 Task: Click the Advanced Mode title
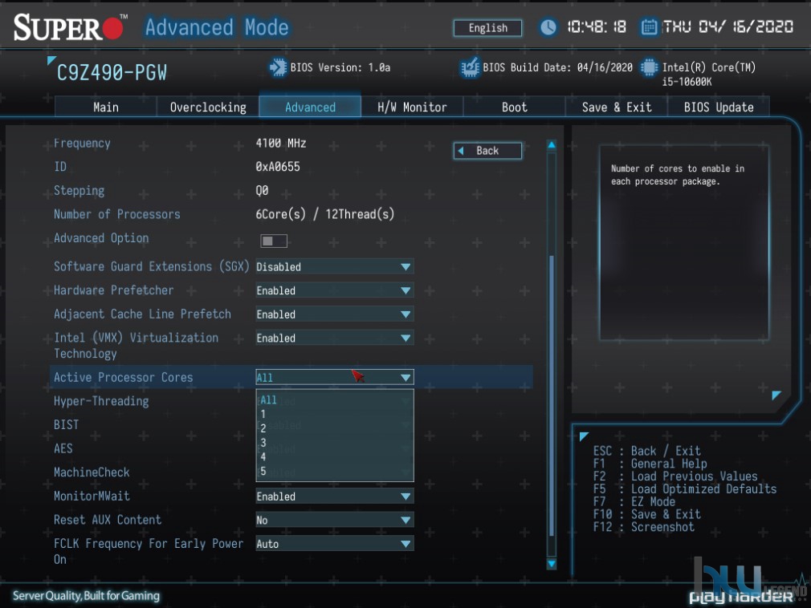coord(217,27)
